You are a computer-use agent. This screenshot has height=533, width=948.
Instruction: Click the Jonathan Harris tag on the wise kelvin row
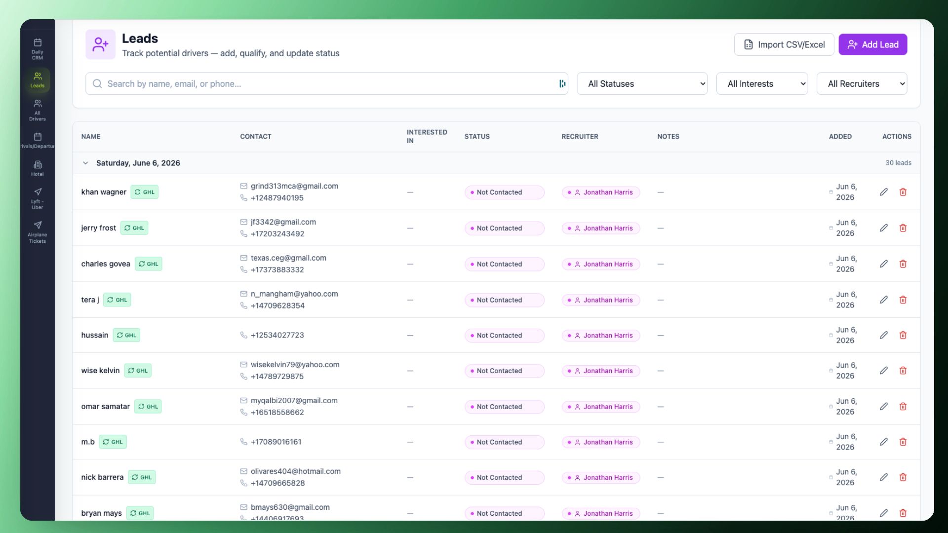coord(600,371)
